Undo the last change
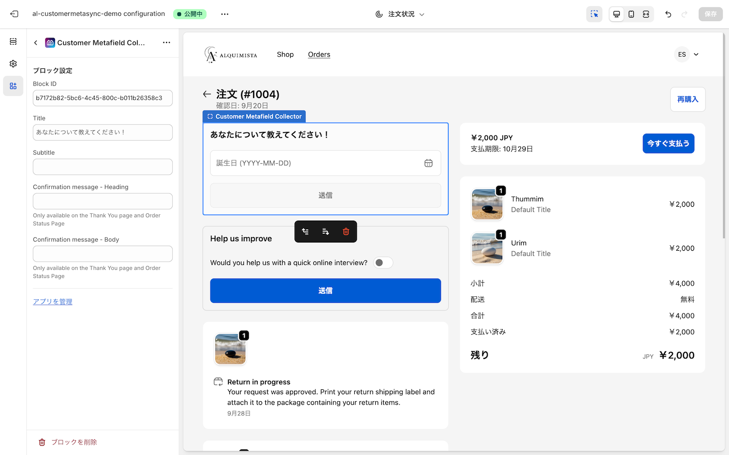 (668, 14)
